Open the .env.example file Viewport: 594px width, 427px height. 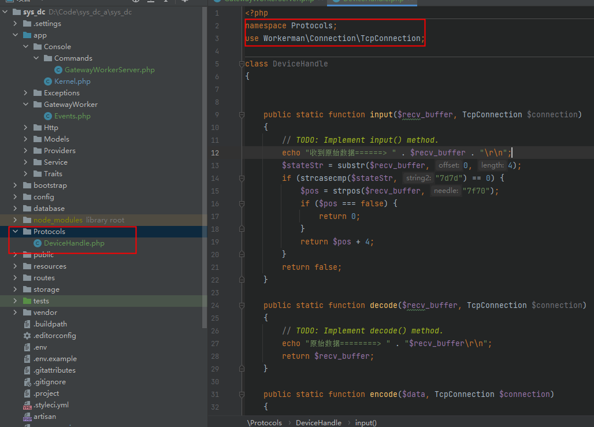(x=55, y=359)
